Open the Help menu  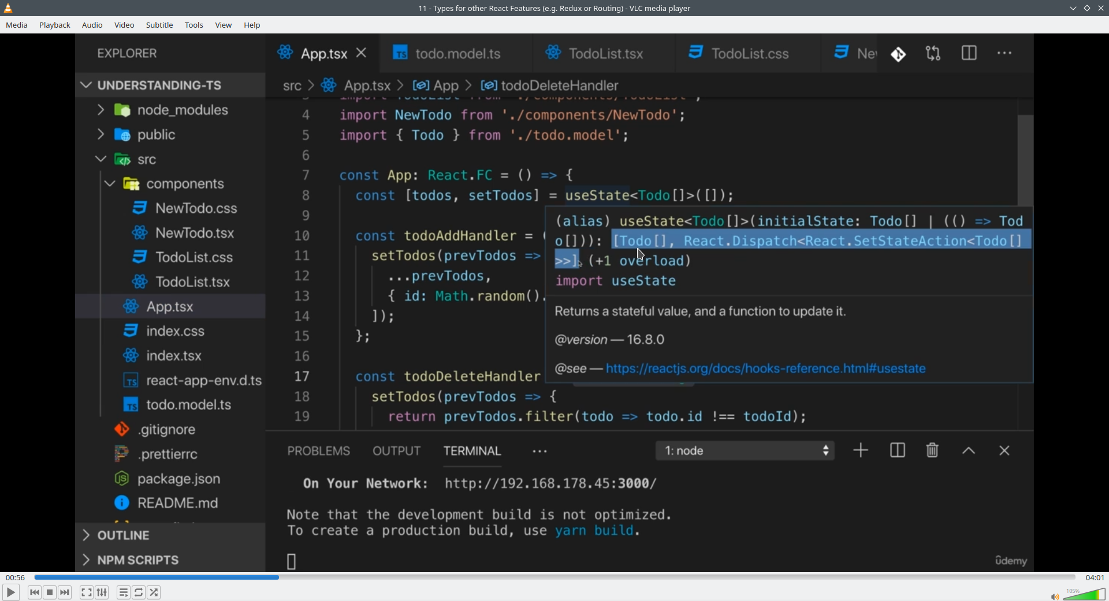252,25
